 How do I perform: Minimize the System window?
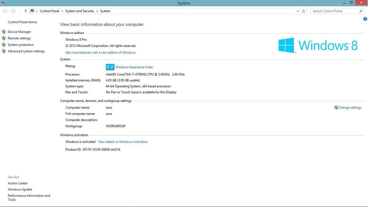coord(344,3)
